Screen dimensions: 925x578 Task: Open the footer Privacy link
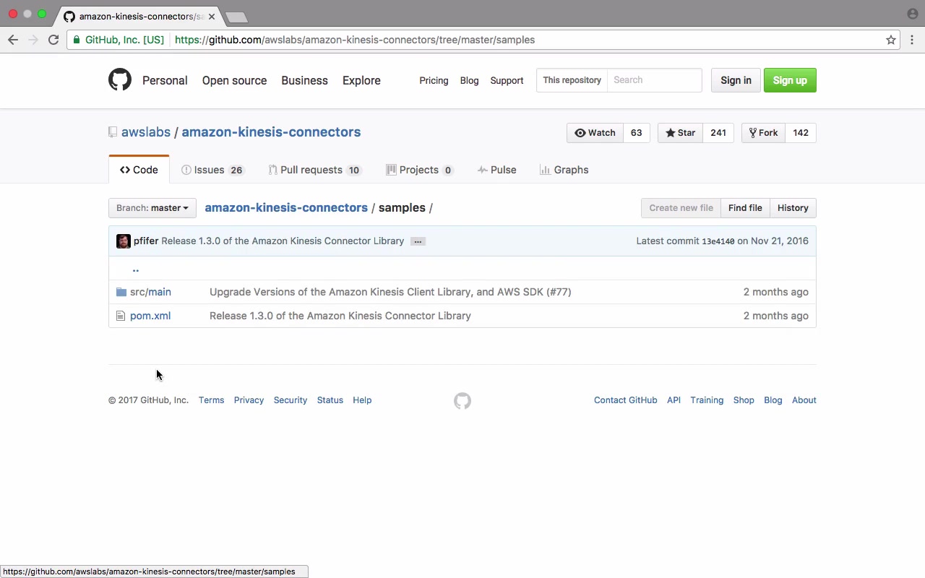point(249,400)
